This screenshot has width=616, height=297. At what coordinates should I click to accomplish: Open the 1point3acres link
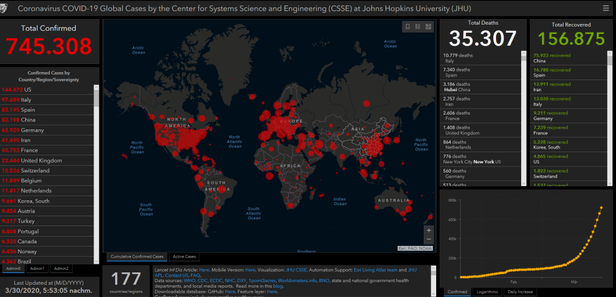tap(262, 281)
